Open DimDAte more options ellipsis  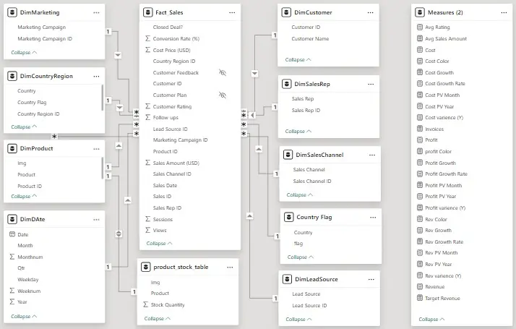tap(96, 220)
